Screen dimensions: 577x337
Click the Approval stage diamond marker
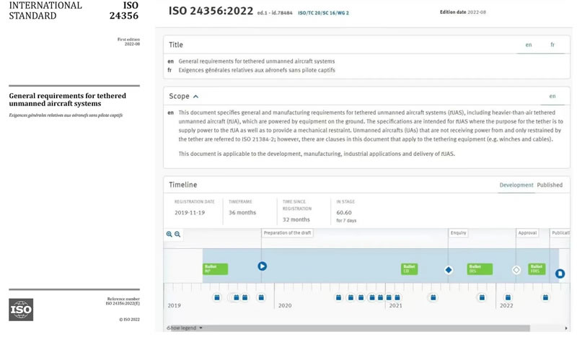point(516,270)
